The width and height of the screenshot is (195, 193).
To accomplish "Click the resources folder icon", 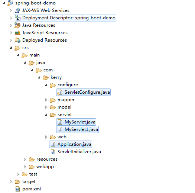I will 32,160.
